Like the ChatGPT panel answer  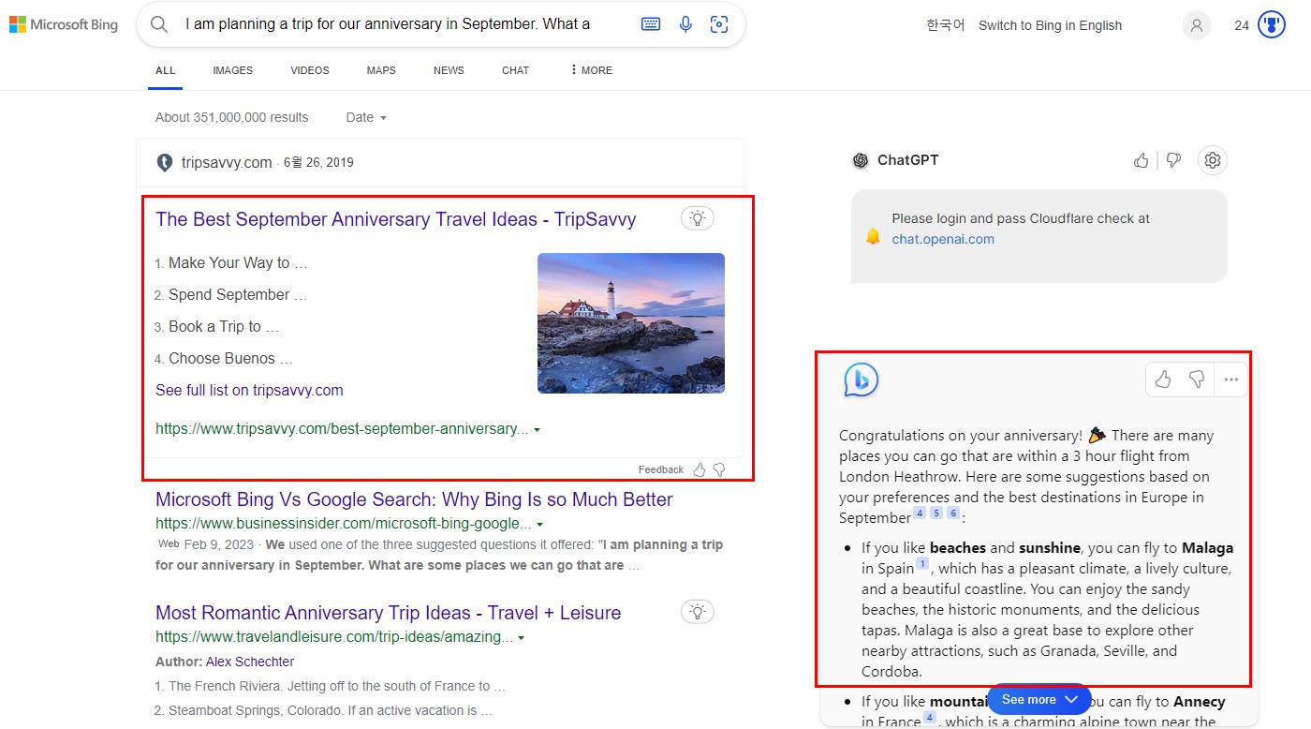coord(1141,160)
